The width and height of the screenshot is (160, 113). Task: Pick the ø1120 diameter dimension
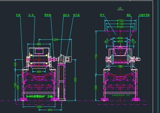click(120, 24)
